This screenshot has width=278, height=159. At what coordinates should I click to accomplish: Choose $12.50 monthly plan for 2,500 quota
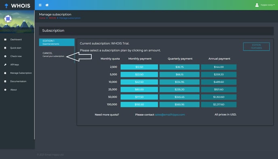139,67
